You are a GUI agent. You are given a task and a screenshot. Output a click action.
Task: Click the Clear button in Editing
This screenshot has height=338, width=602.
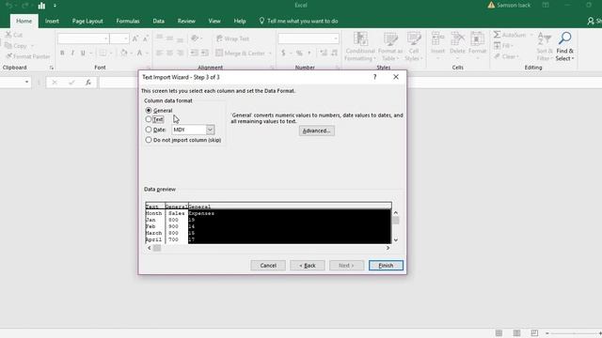tap(506, 56)
